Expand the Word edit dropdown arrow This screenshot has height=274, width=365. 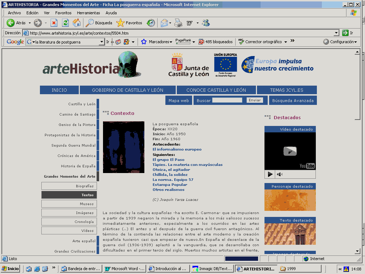pos(197,23)
